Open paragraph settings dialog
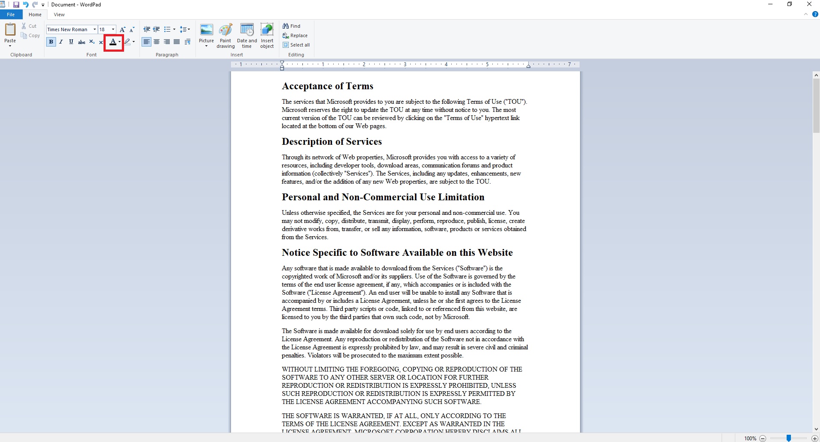 click(x=187, y=42)
